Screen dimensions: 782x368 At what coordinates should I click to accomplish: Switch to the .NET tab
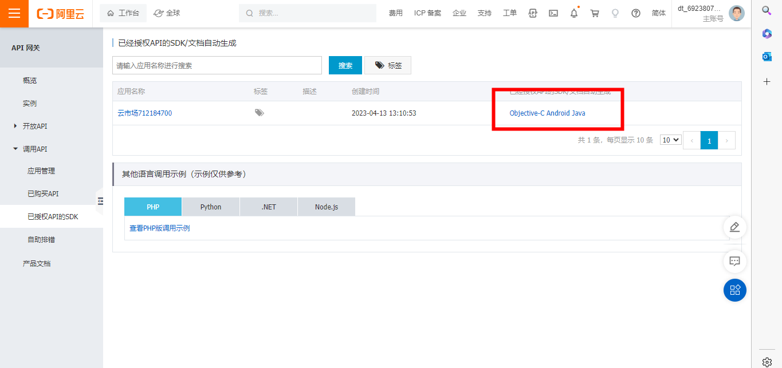click(269, 207)
